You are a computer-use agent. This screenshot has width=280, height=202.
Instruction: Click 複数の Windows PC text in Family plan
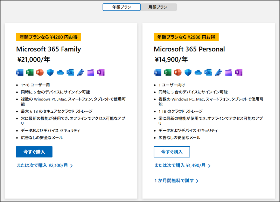point(73,102)
